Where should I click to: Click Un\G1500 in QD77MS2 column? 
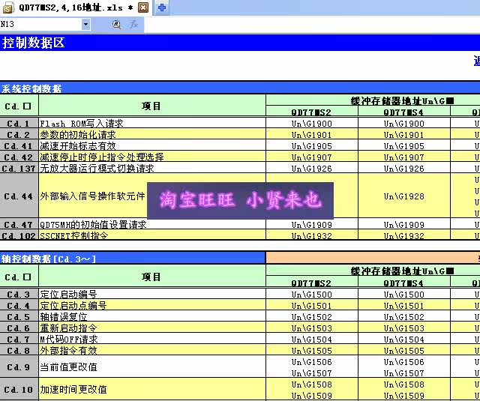point(312,295)
